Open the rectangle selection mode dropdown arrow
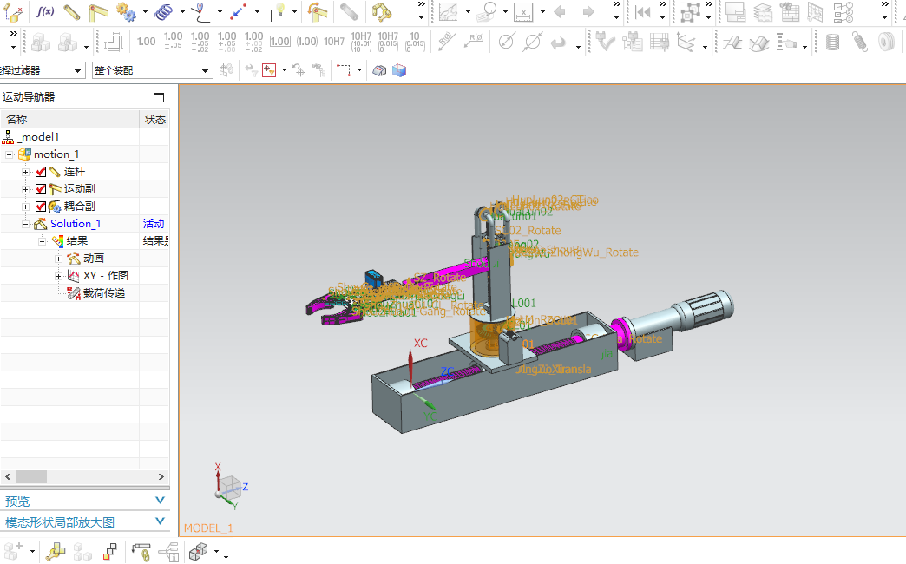Viewport: 906px width, 564px height. pos(359,70)
